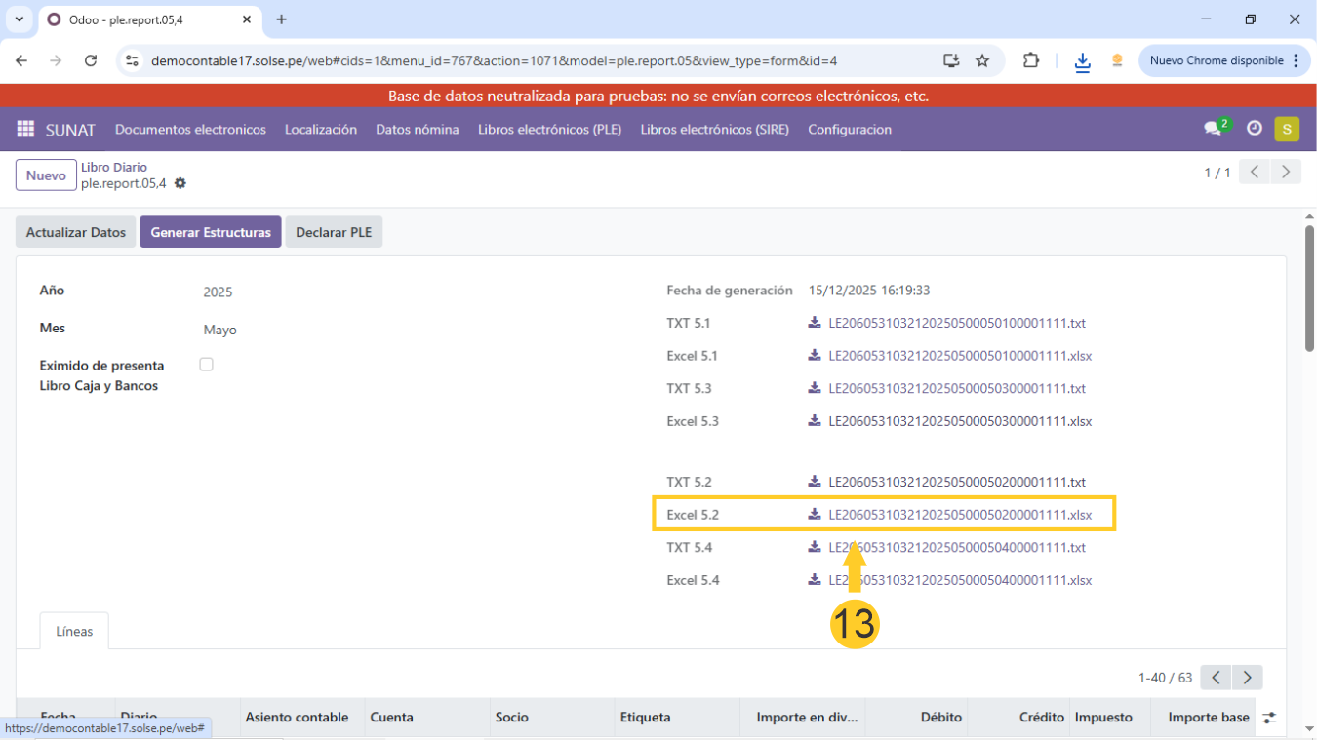
Task: Click the Generar Estructuras button
Action: point(211,232)
